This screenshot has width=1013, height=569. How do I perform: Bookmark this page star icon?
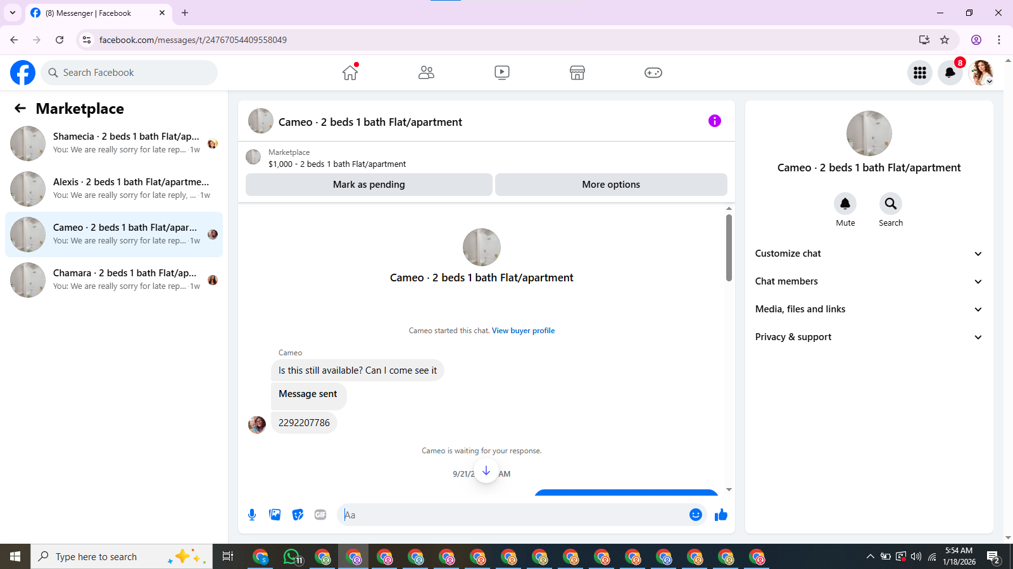tap(945, 40)
